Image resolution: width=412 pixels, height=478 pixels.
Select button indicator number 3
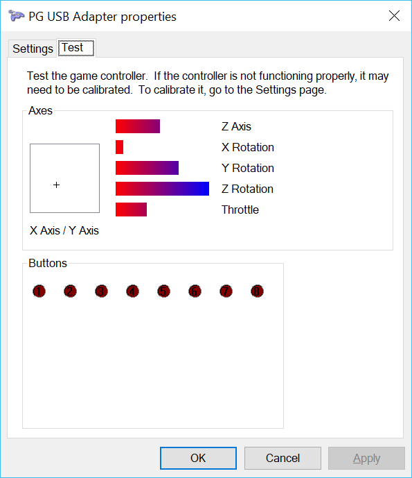coord(101,291)
